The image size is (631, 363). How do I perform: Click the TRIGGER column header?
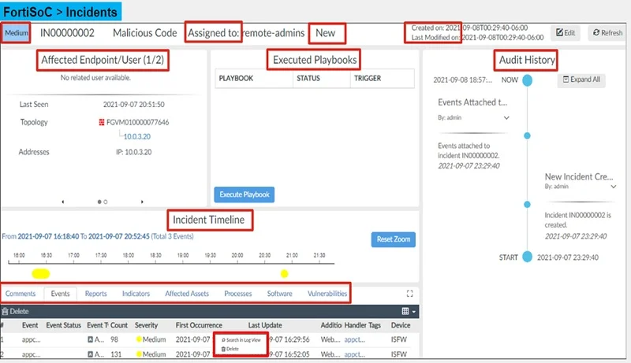(x=368, y=78)
